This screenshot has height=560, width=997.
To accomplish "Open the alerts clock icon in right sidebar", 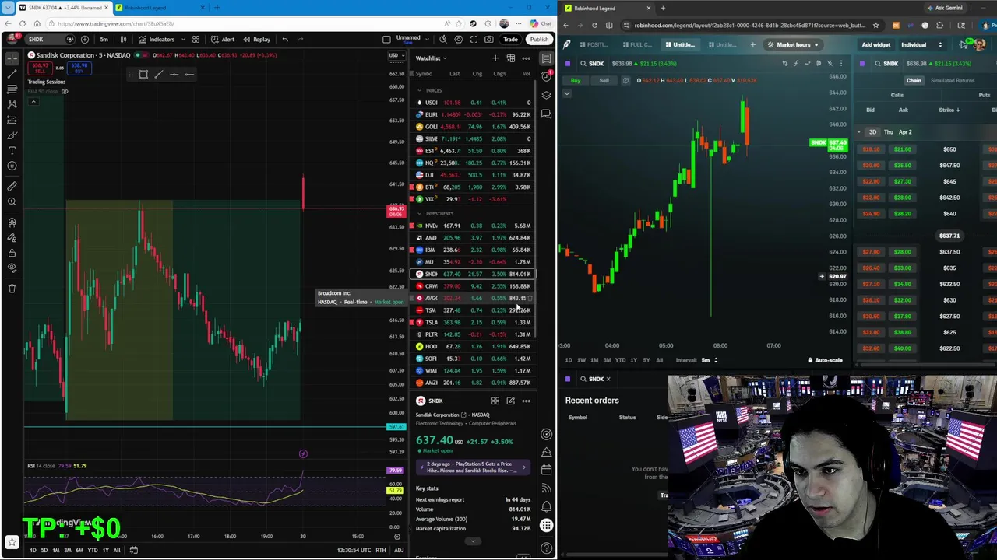I will 546,77.
